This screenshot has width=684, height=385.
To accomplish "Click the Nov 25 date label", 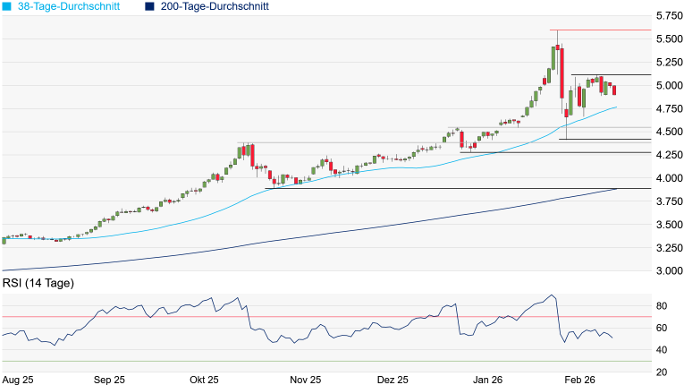I will [305, 379].
